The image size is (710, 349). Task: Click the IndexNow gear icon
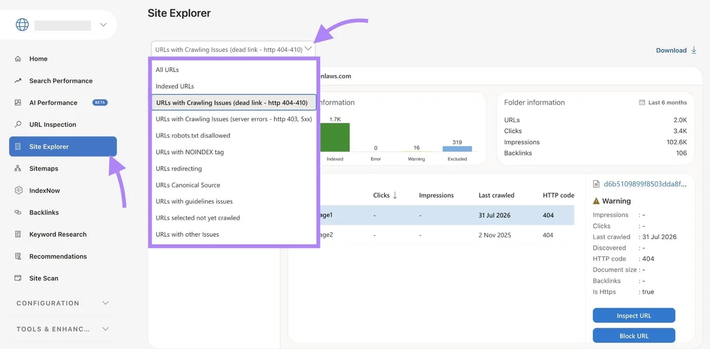coord(18,191)
